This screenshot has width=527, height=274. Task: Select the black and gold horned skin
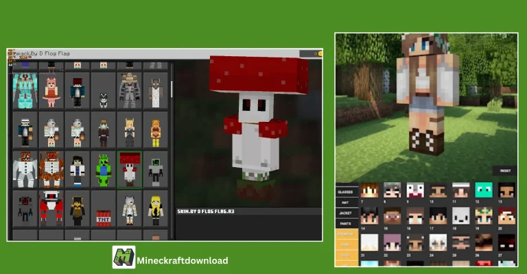[x=78, y=209]
